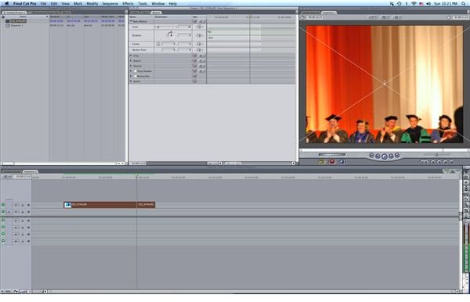
Task: Click the rightmost Canvas transport button
Action: [397, 155]
